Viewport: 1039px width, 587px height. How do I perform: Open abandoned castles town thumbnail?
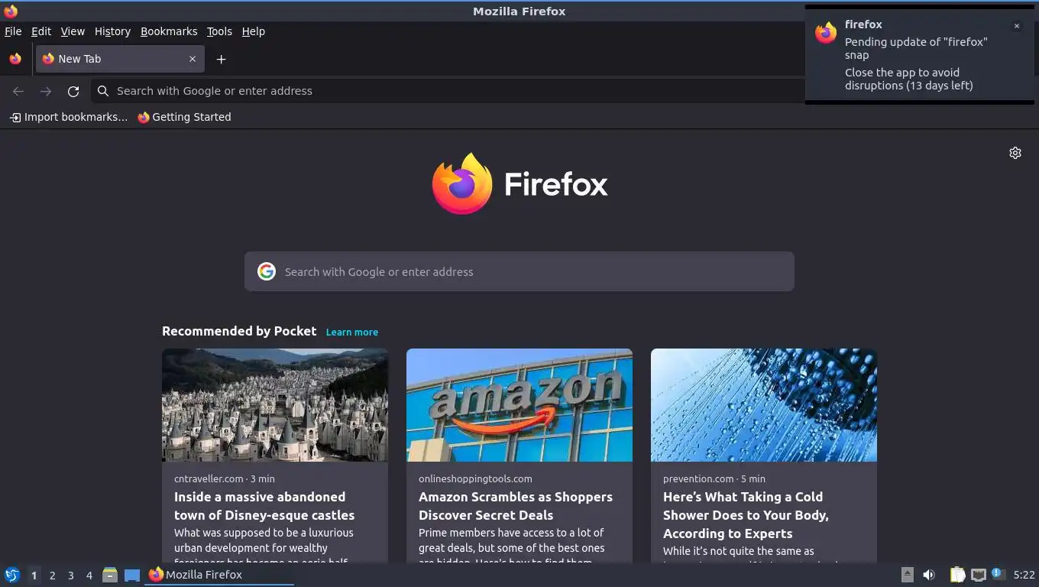(x=275, y=405)
